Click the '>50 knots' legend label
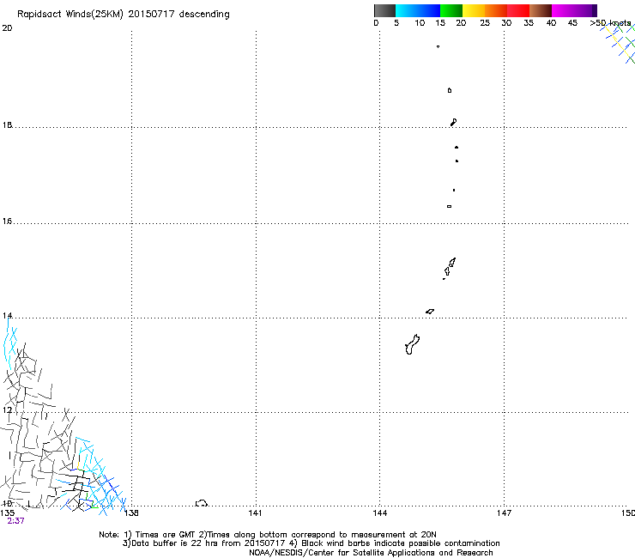Image resolution: width=635 pixels, height=558 pixels. point(610,23)
